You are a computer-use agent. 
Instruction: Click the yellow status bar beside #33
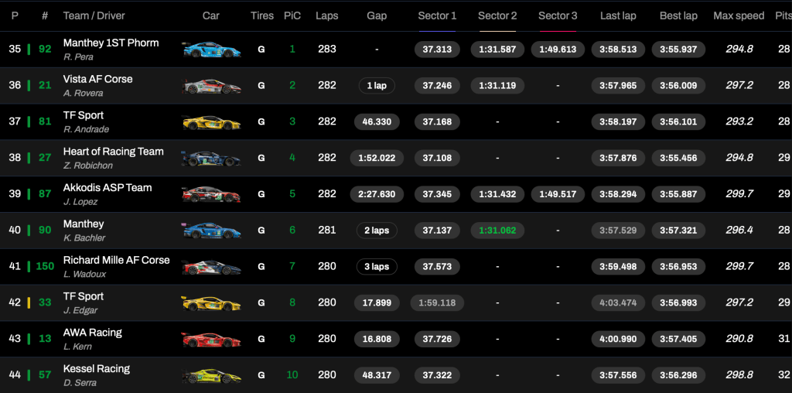(29, 302)
